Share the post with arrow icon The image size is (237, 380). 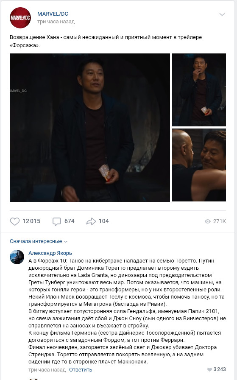click(x=91, y=221)
